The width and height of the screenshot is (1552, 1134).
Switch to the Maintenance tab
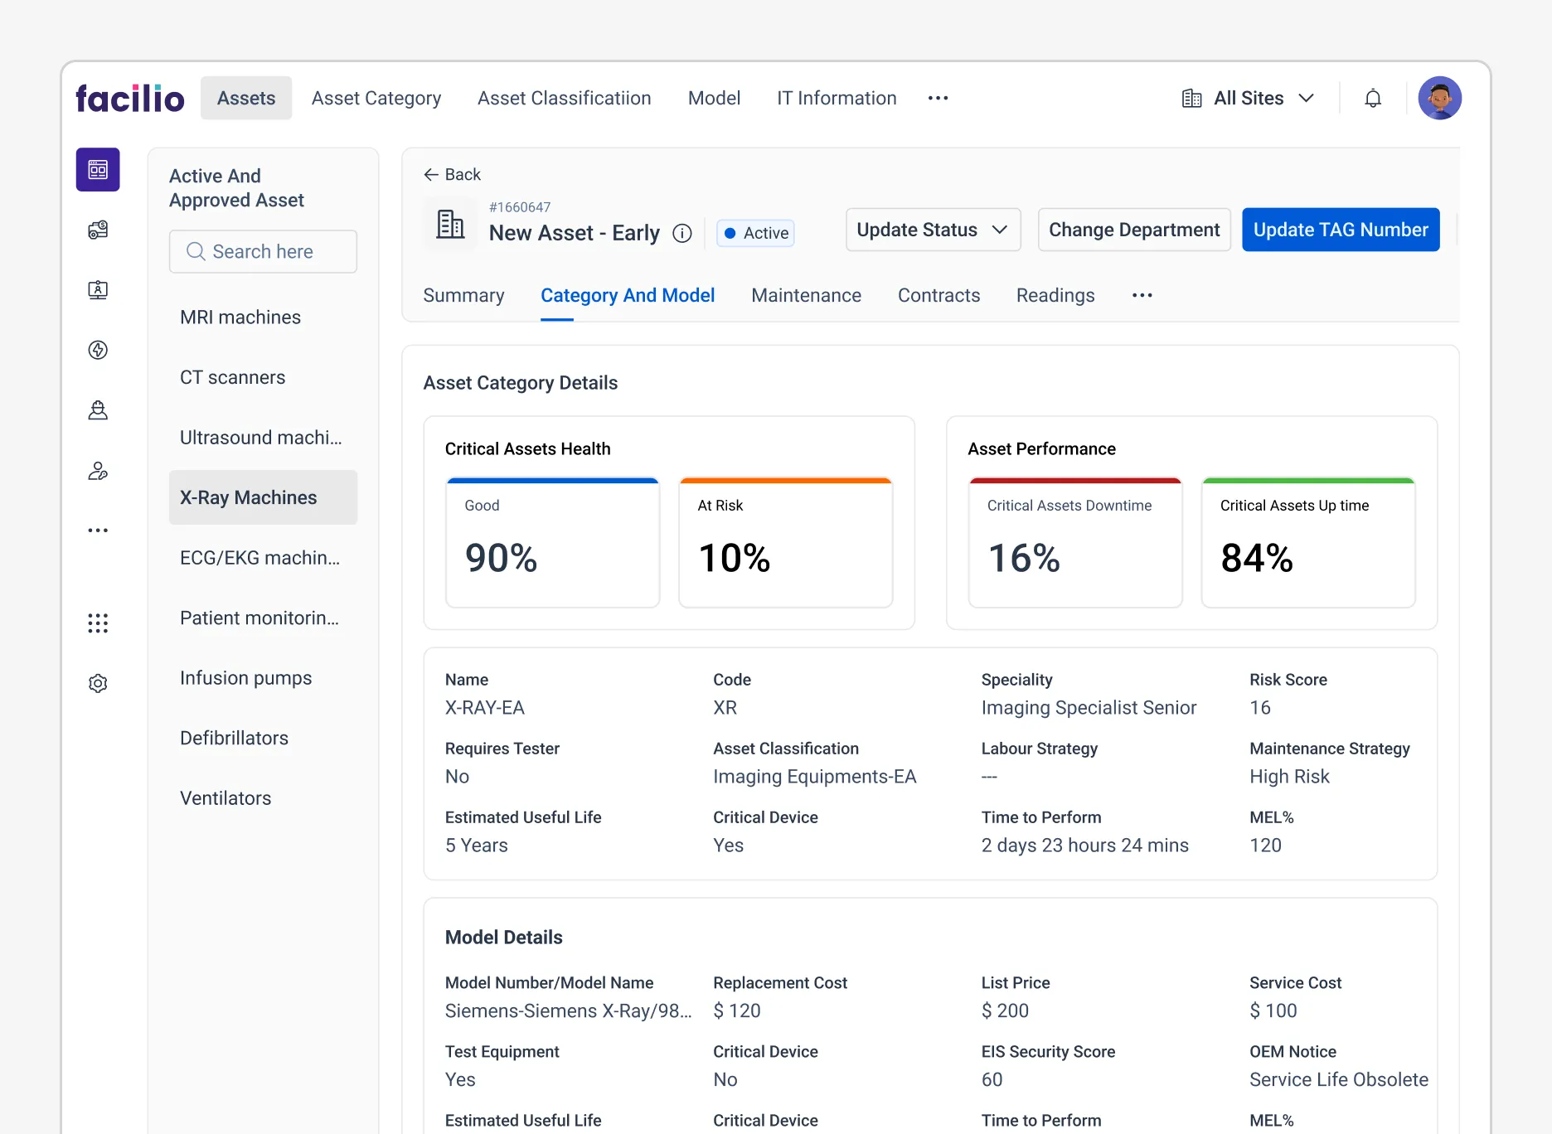pyautogui.click(x=805, y=295)
